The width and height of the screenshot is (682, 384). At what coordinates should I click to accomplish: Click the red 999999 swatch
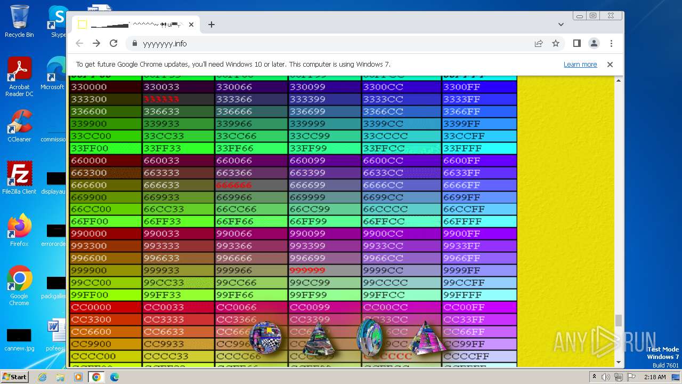[324, 270]
